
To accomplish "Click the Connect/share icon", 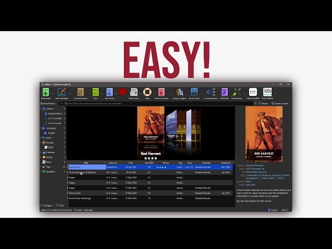I will pos(211,92).
